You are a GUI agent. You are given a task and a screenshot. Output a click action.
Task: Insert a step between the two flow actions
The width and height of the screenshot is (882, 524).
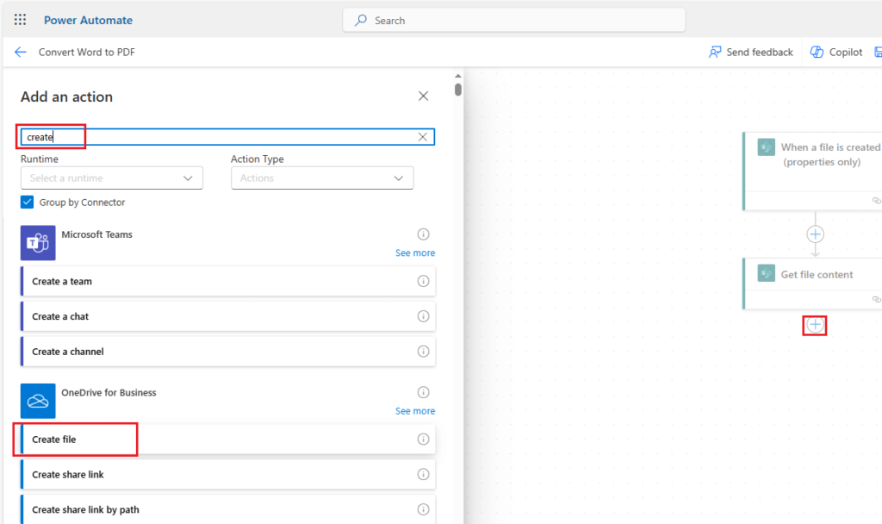tap(814, 234)
